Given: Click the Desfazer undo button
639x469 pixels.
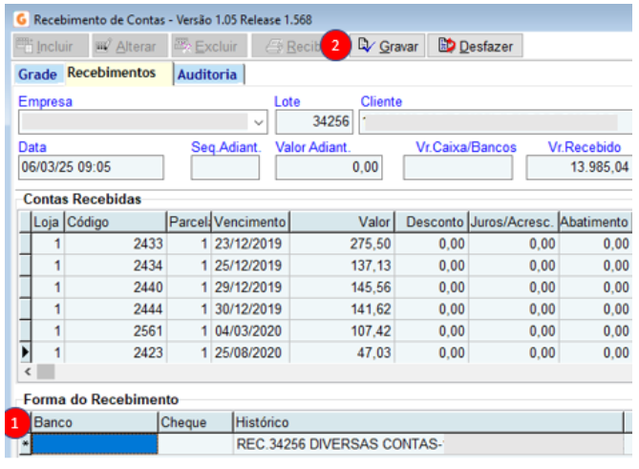Looking at the screenshot, I should [x=475, y=46].
